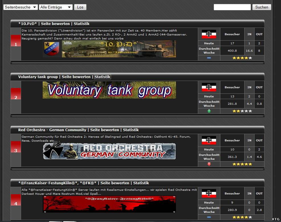Image resolution: width=281 pixels, height=222 pixels.
Task: Click the blue unchanged-trend icon for FranzKaiser-FestungKöln
Action: coord(209,217)
